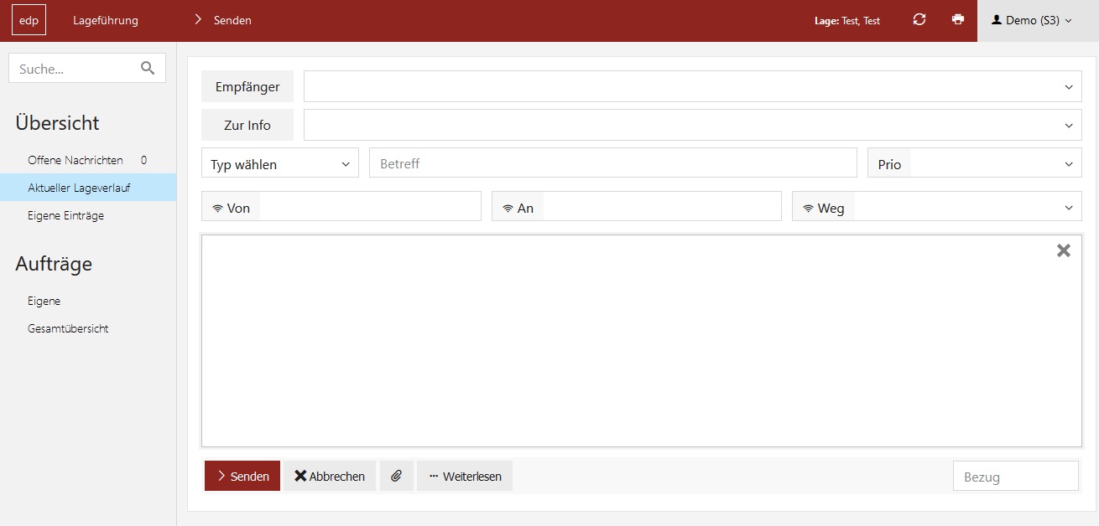Click the Empfänger label button
The width and height of the screenshot is (1099, 526).
247,86
